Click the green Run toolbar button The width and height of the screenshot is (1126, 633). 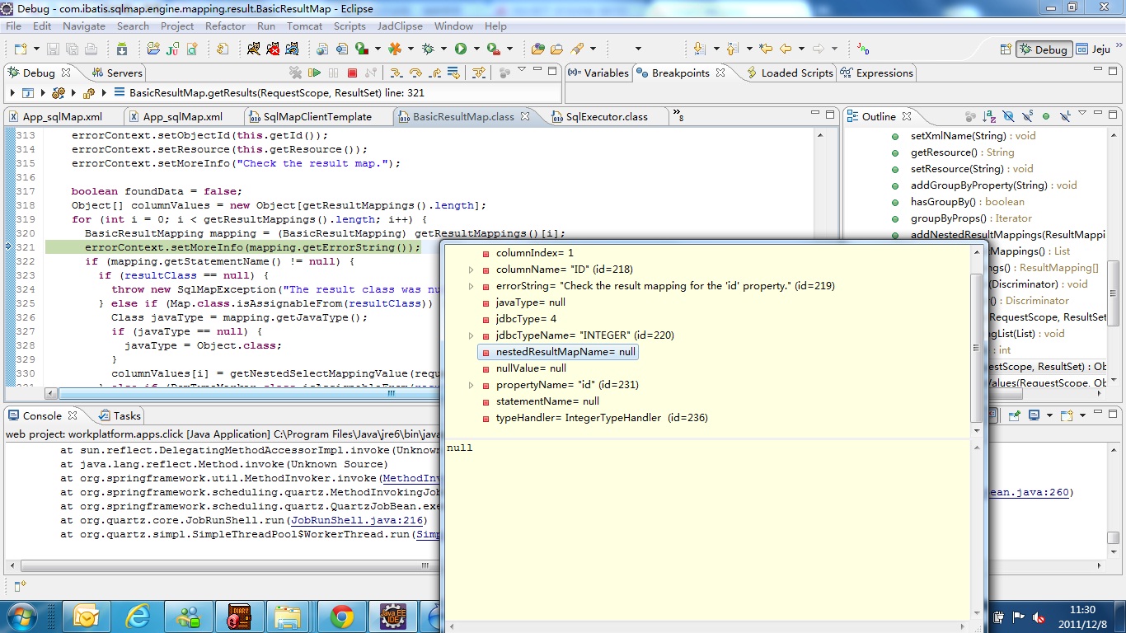coord(461,49)
